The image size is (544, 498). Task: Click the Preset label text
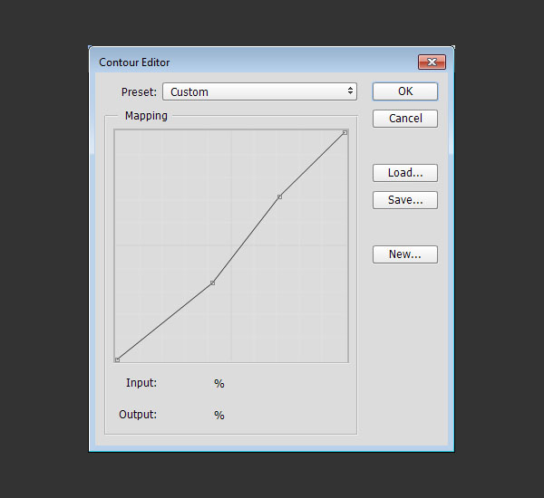tap(139, 91)
